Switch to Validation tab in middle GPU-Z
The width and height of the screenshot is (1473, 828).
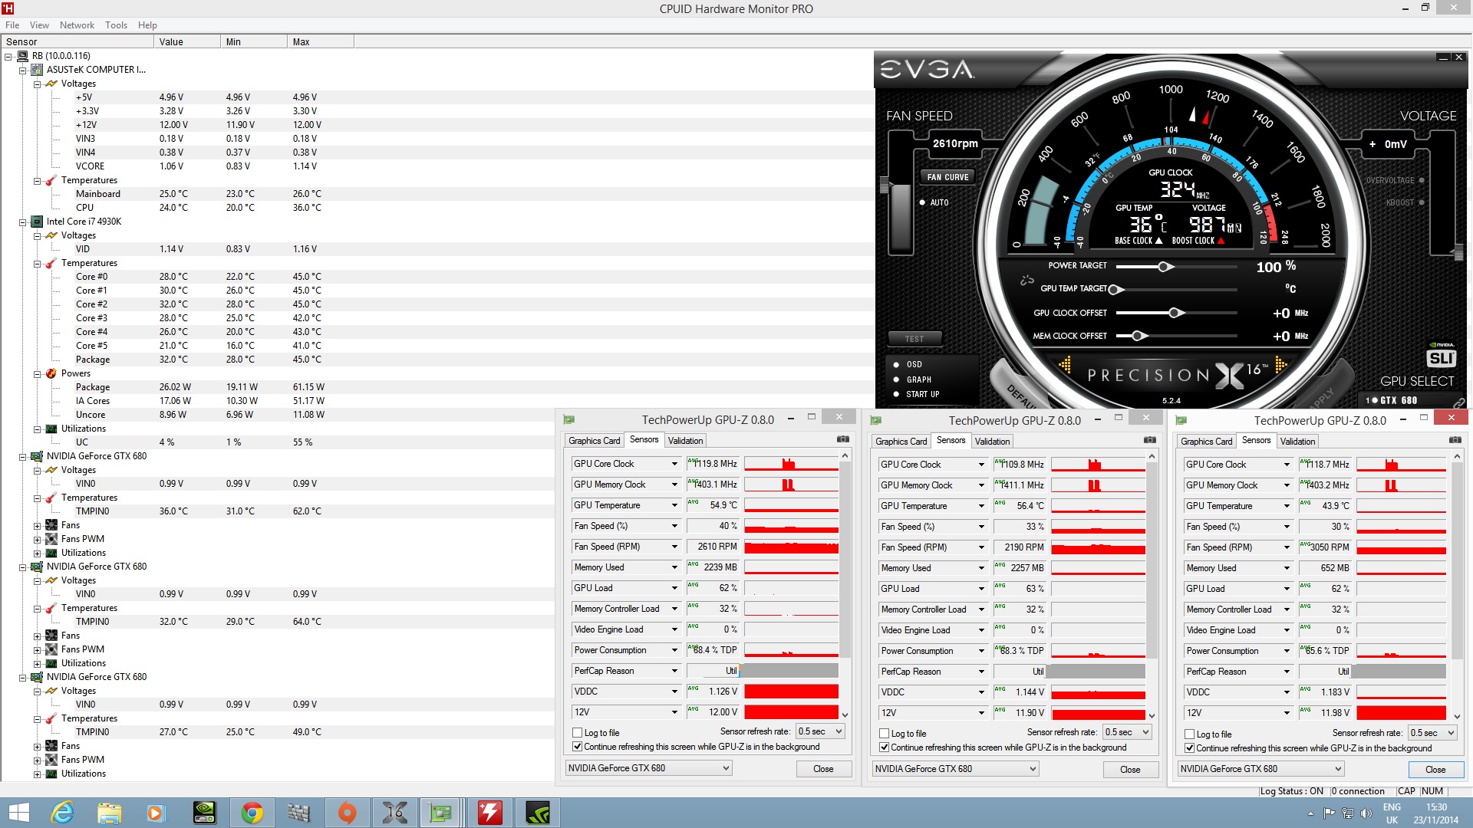(x=992, y=442)
